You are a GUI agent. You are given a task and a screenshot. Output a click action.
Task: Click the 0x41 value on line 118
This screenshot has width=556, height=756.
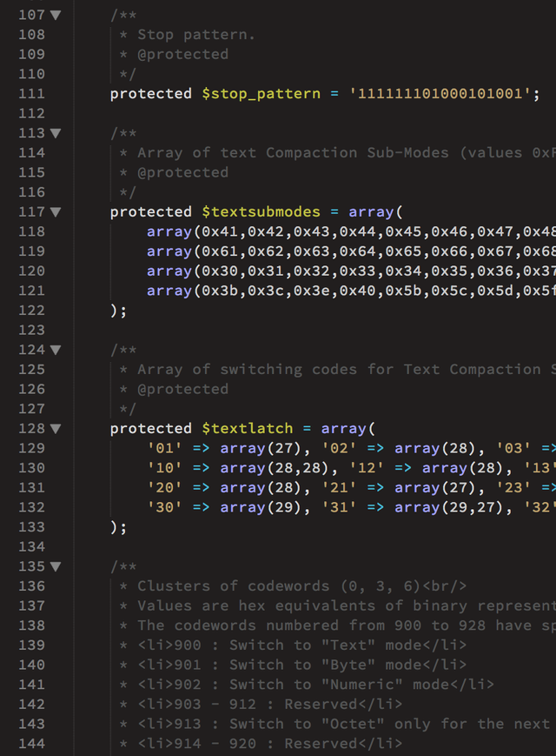[x=220, y=231]
